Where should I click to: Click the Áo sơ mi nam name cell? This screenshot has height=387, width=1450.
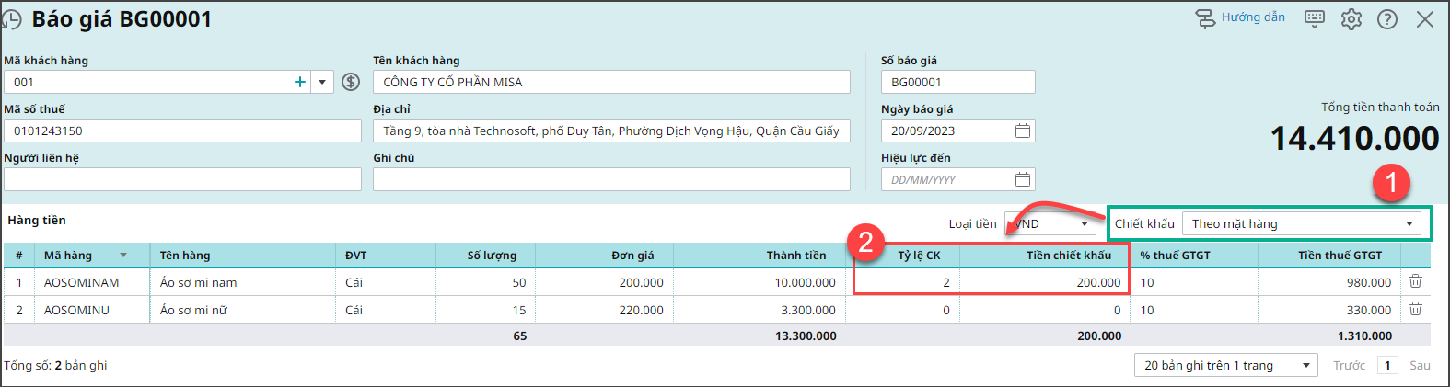[243, 282]
